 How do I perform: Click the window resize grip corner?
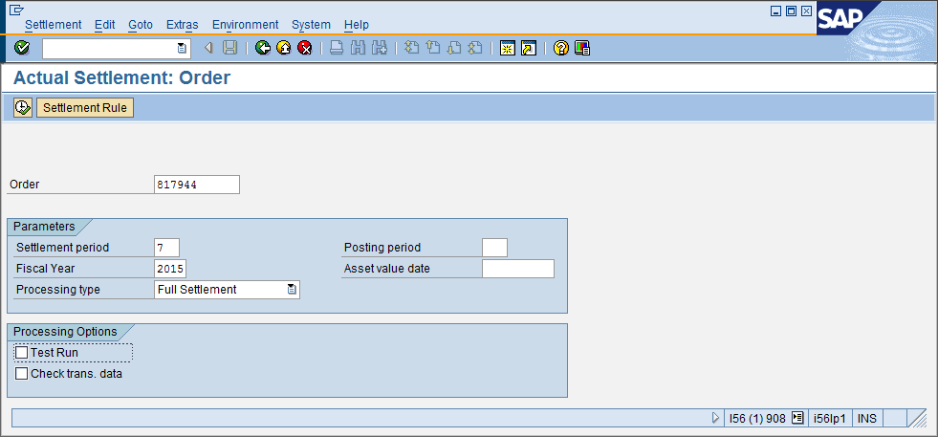(916, 418)
